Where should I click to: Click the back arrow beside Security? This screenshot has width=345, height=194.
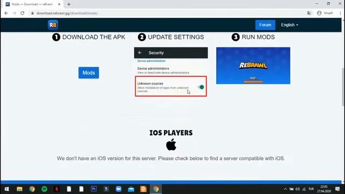click(x=140, y=53)
